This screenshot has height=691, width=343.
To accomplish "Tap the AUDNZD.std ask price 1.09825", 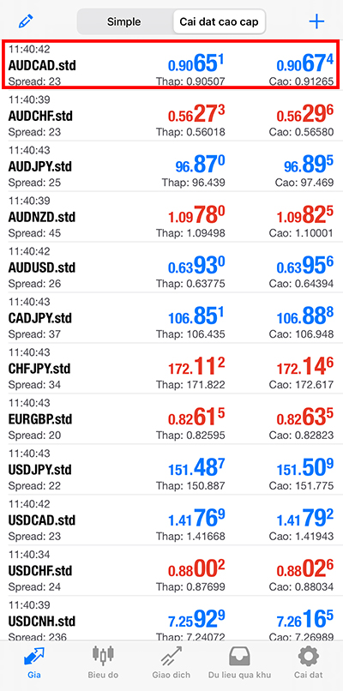I will pyautogui.click(x=305, y=216).
